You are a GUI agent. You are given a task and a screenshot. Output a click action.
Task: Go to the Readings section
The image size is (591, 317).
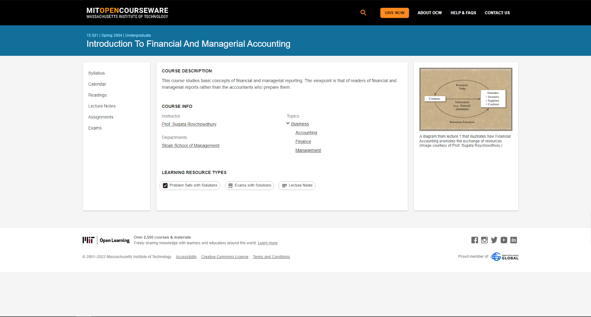[98, 95]
